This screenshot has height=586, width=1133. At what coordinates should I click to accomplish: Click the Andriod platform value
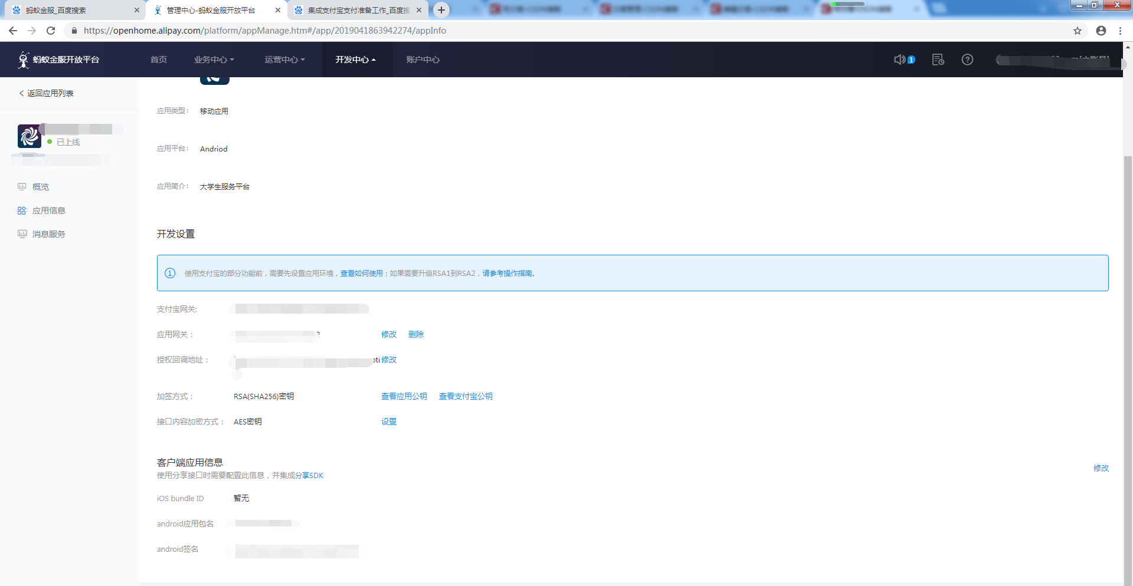[214, 149]
